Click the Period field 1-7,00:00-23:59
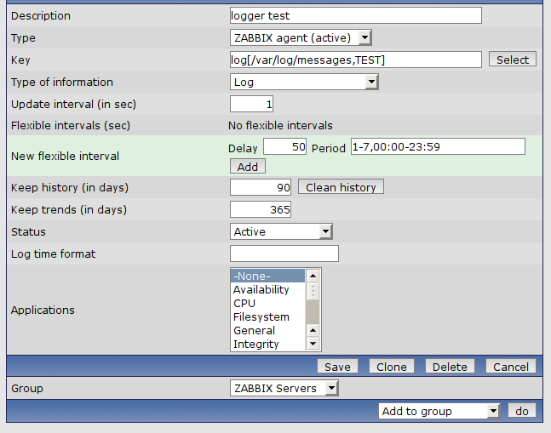Screen dimensions: 551x433 click(x=438, y=146)
